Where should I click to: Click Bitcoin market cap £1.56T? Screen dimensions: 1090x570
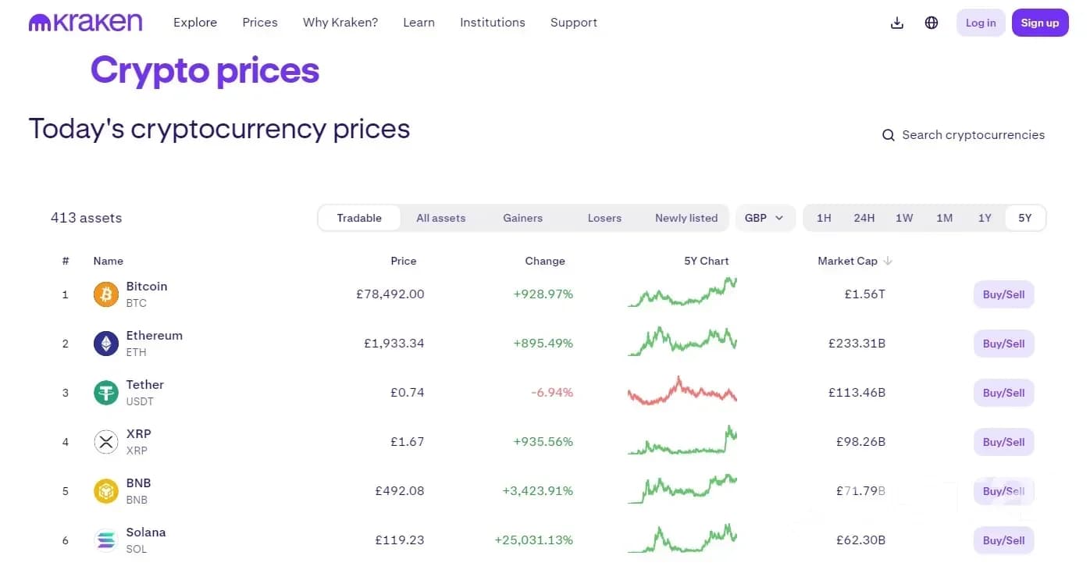point(865,294)
